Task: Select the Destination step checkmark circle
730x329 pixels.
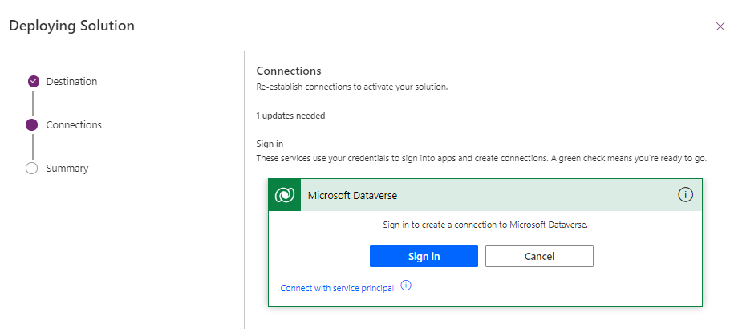Action: coord(33,81)
